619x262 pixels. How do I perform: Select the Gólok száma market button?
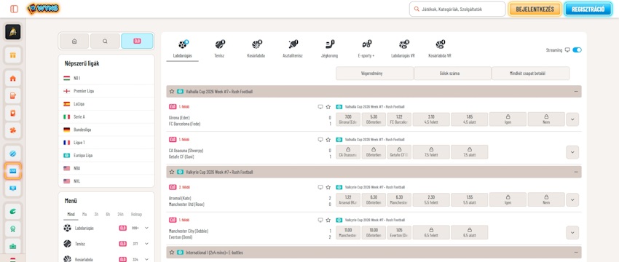[452, 74]
